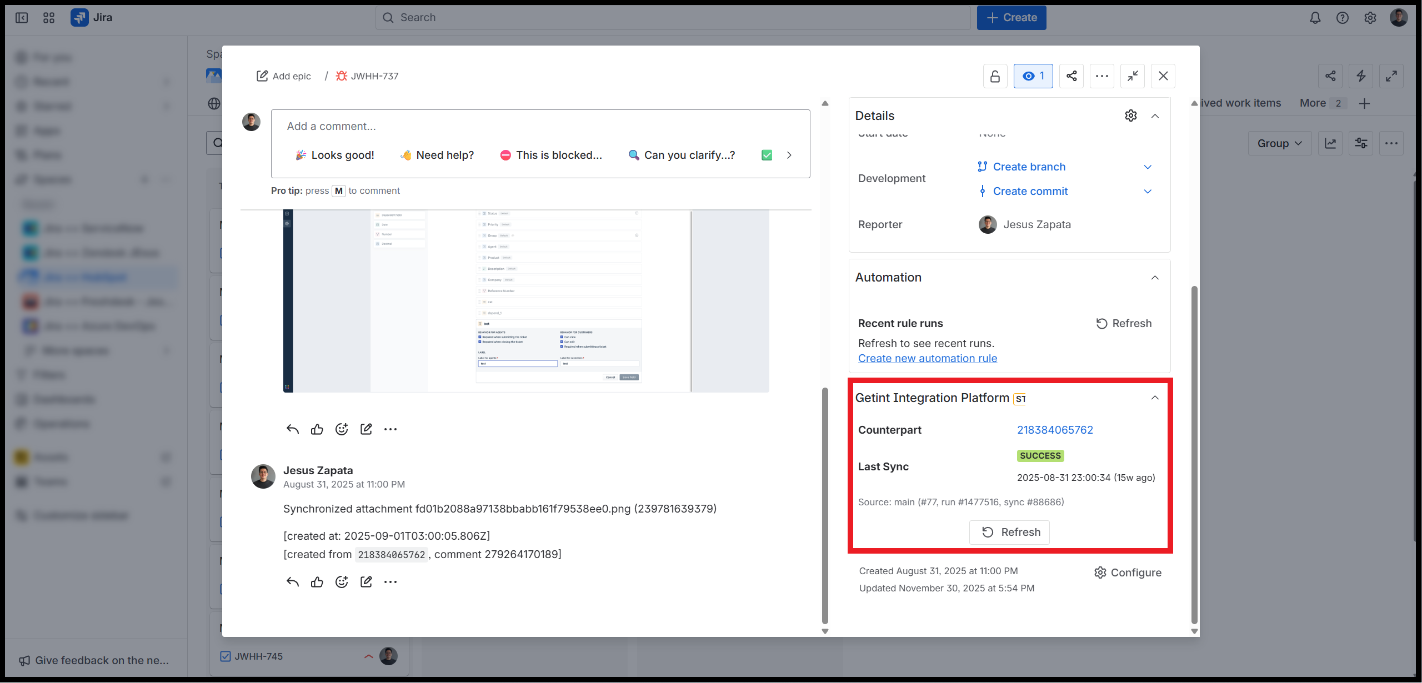Open the Group dropdown menu
Screen dimensions: 1422x683
pyautogui.click(x=1279, y=143)
